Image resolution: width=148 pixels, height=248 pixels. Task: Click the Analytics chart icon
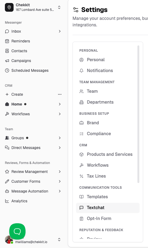(7, 201)
